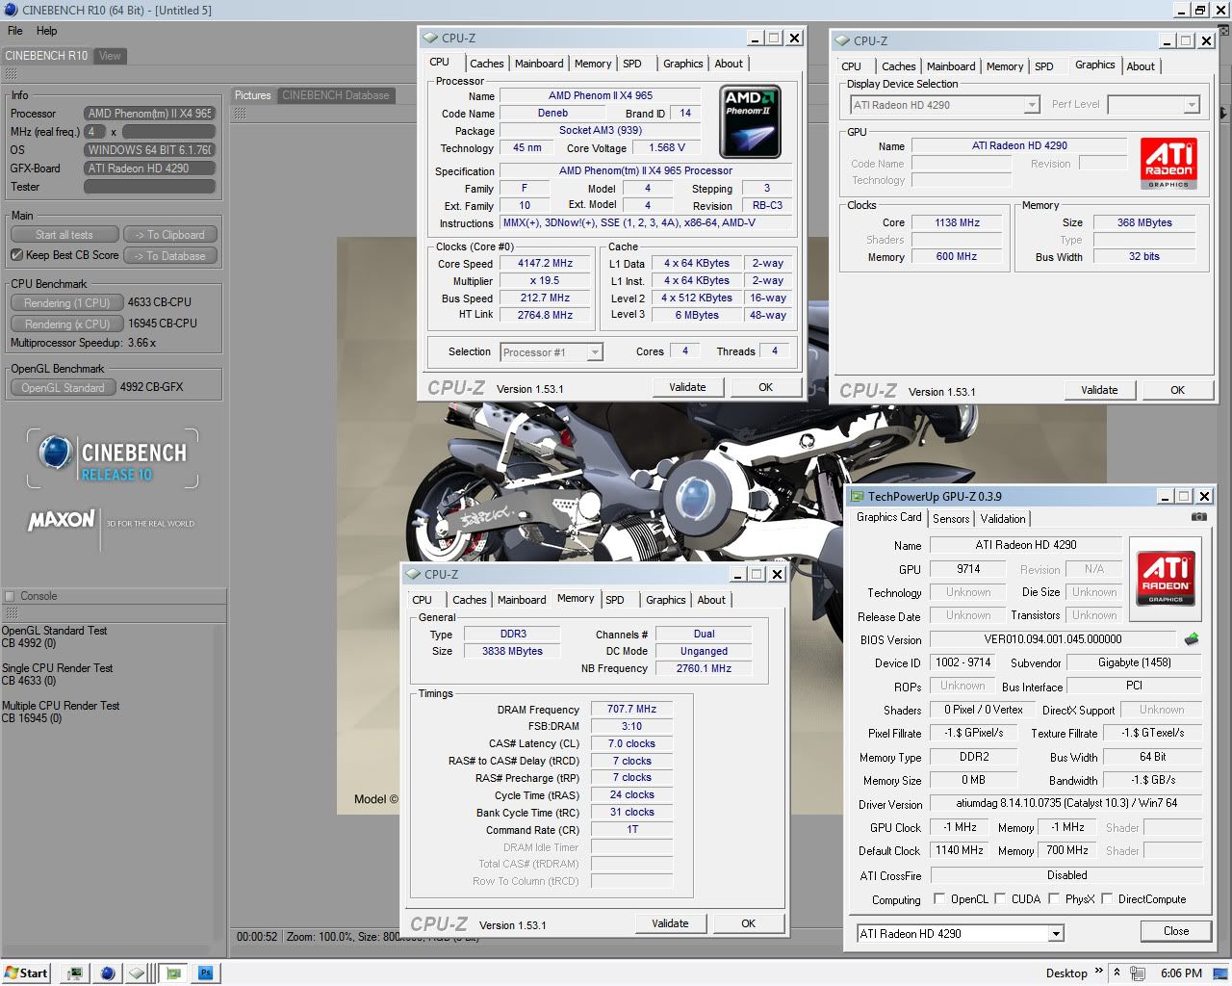
Task: Open the Mainboard tab in CPU window
Action: (x=539, y=64)
